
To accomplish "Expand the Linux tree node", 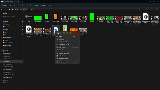I will coord(1,83).
